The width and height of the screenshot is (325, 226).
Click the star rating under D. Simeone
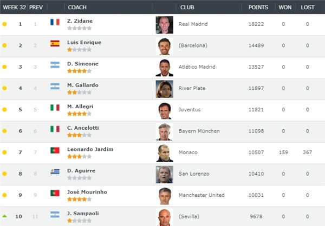(80, 71)
